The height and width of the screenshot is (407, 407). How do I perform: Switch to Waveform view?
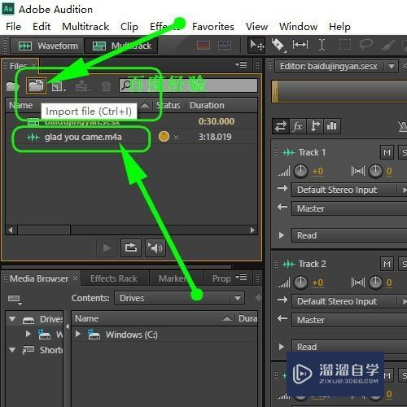(x=48, y=46)
